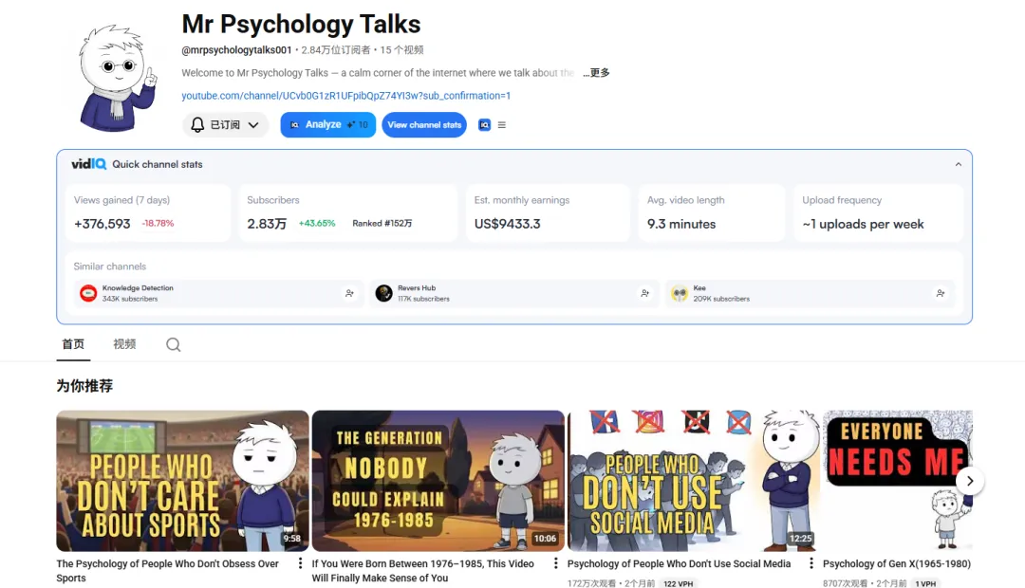
Task: Collapse the vidIQ Quick channel stats panel
Action: pyautogui.click(x=959, y=165)
